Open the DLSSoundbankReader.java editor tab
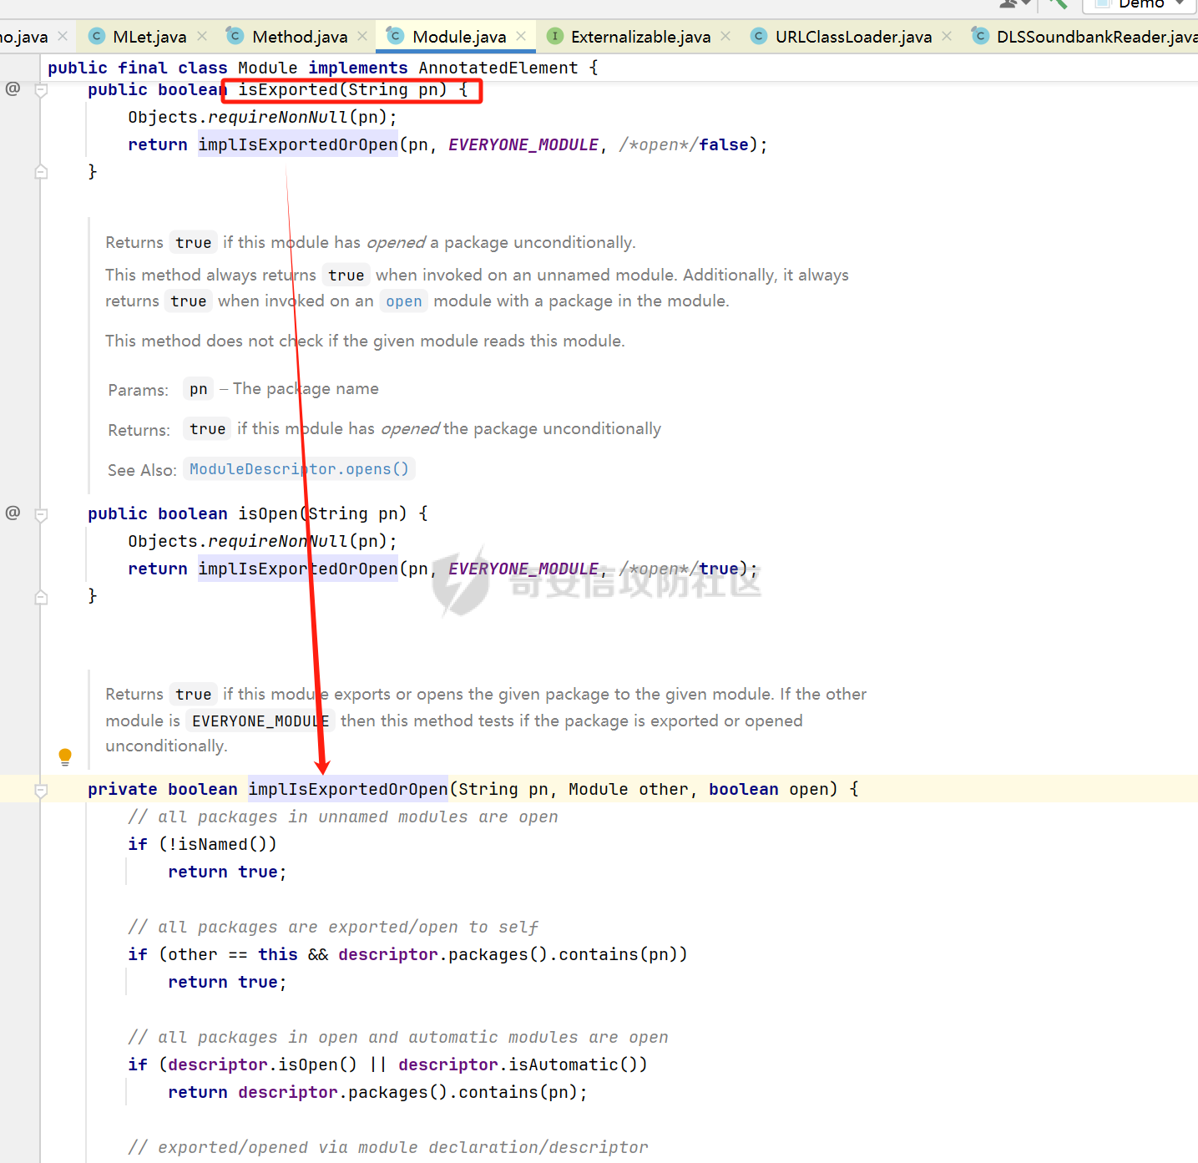 (1095, 37)
